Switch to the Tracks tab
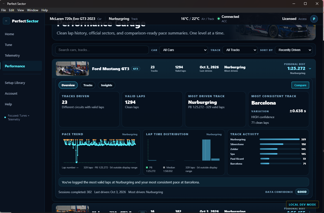The image size is (324, 213). (88, 85)
